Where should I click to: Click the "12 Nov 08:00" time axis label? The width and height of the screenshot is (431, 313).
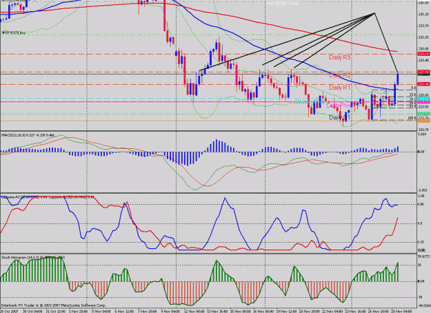tap(194, 312)
